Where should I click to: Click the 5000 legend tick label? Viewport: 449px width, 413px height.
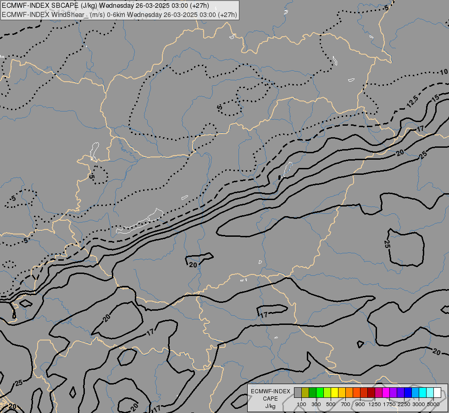coord(433,404)
